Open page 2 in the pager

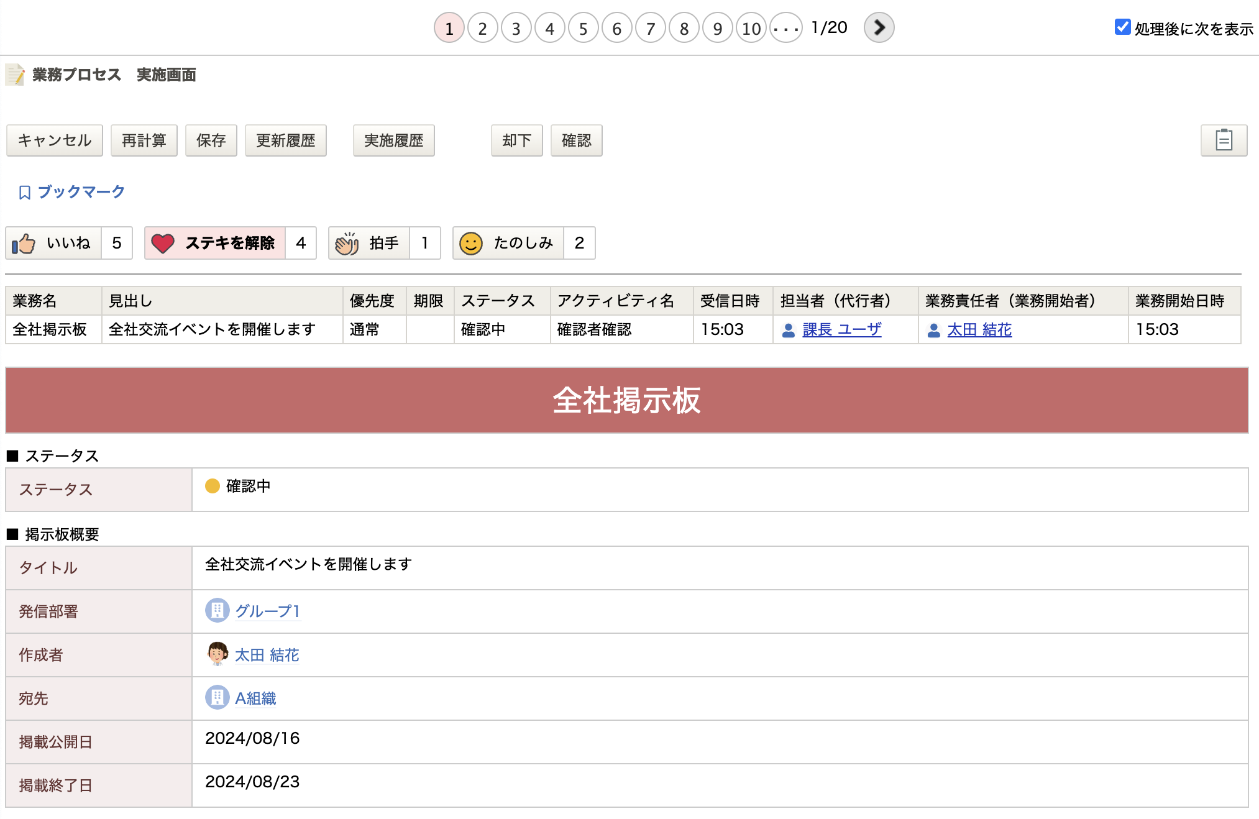pyautogui.click(x=482, y=29)
